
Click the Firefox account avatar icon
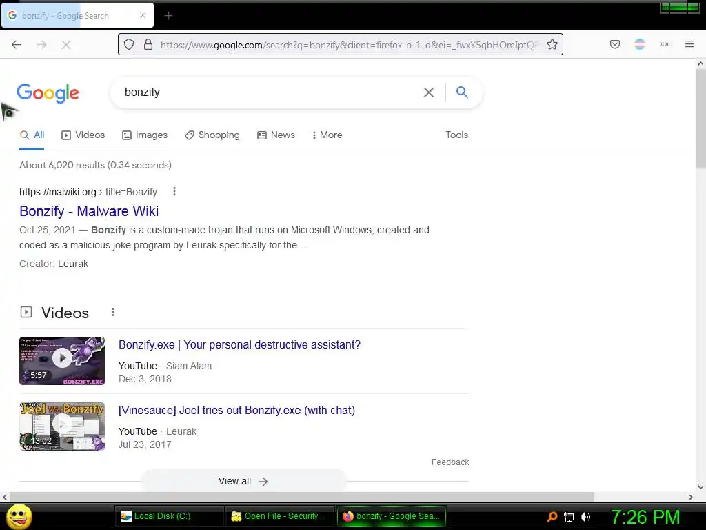(640, 44)
